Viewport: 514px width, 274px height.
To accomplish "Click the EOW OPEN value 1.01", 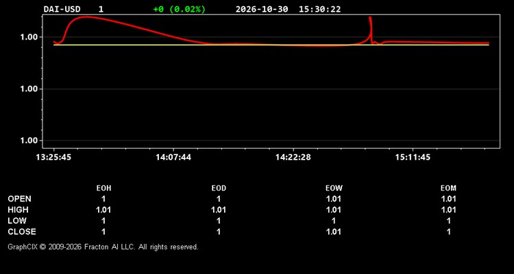I will click(334, 199).
